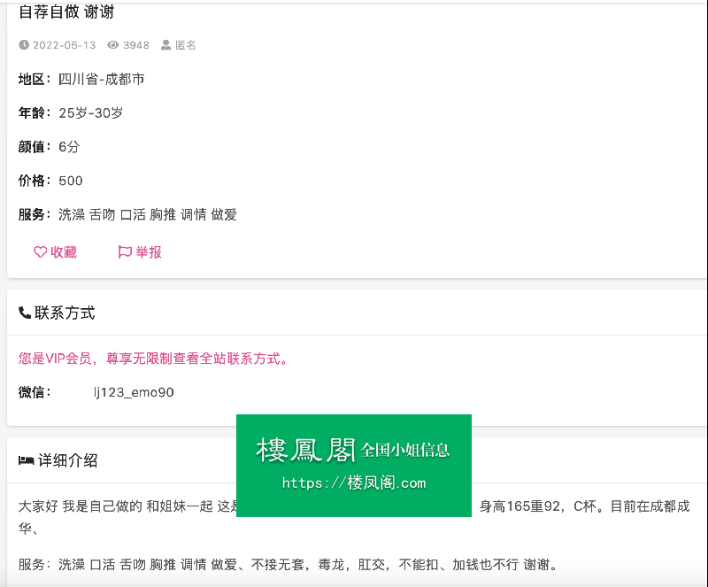The image size is (708, 587).
Task: Click the eye view-count icon
Action: click(113, 45)
